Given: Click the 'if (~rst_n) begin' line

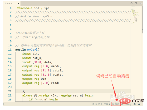Looking at the screenshot, I should (x=43, y=100).
